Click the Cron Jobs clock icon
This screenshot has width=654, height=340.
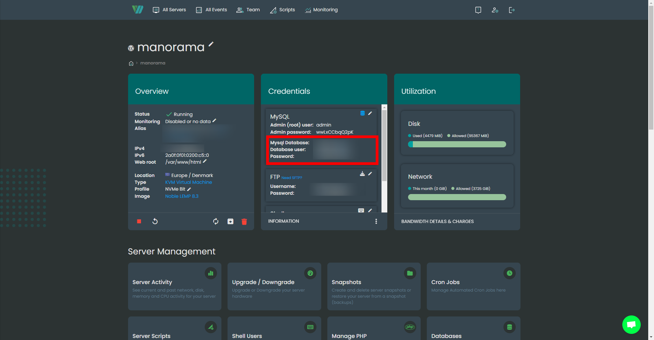point(510,273)
